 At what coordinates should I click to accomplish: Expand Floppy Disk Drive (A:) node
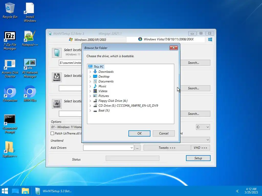coord(90,101)
